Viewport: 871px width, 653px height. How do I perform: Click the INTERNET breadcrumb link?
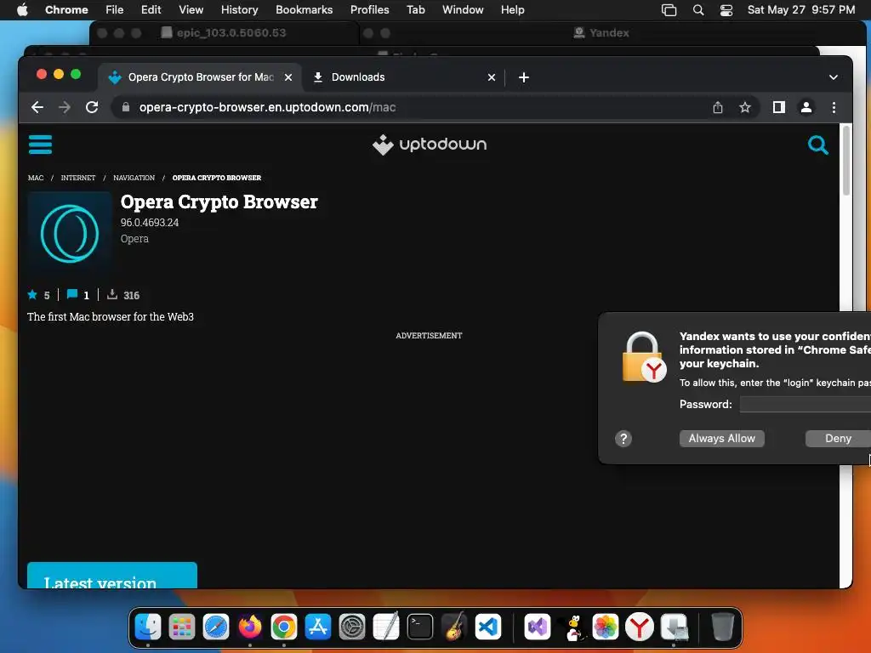77,178
